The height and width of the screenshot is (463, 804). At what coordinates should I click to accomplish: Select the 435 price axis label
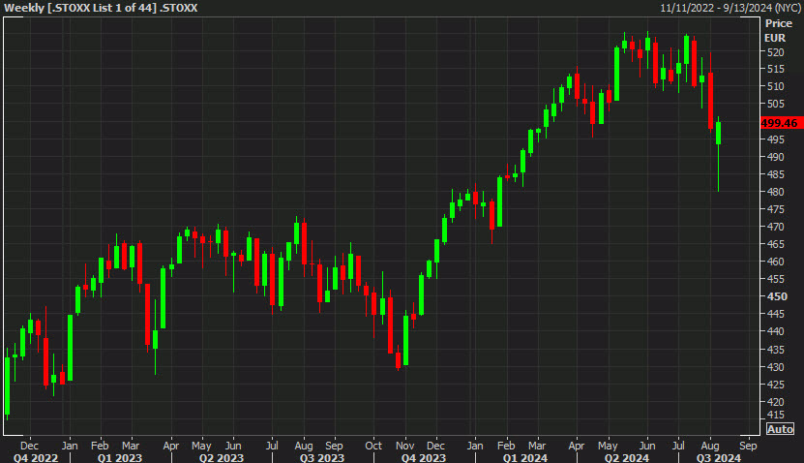[775, 350]
